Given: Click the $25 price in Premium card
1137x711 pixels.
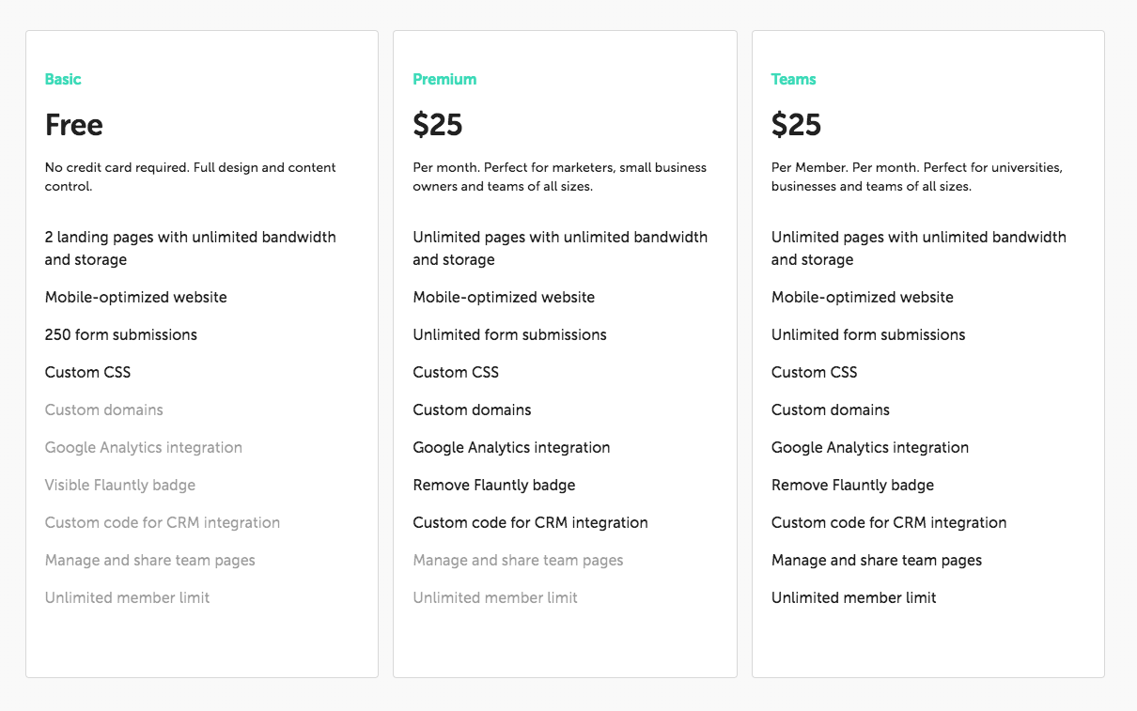Looking at the screenshot, I should [x=438, y=125].
